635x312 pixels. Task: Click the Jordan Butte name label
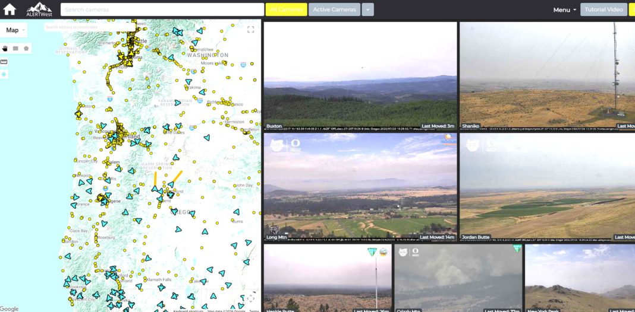click(x=476, y=237)
